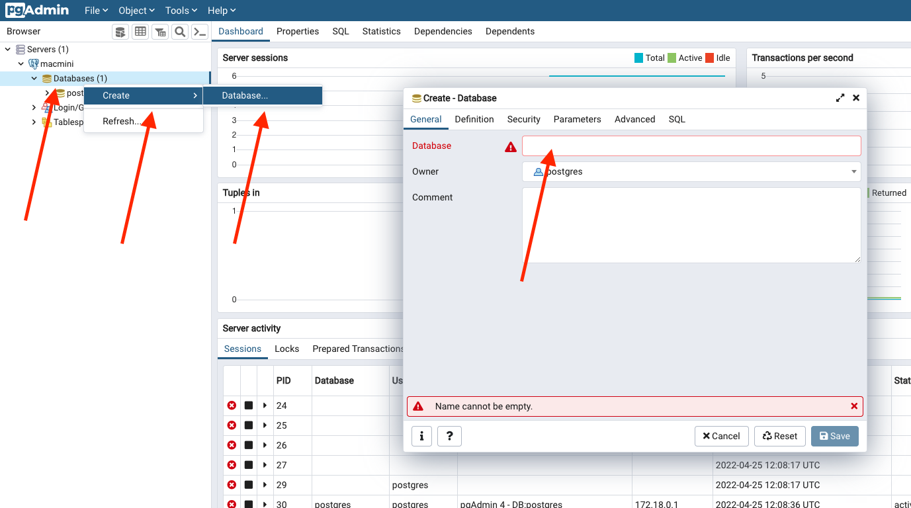This screenshot has width=911, height=508.
Task: Open the Owner dropdown showing postgres
Action: [691, 171]
